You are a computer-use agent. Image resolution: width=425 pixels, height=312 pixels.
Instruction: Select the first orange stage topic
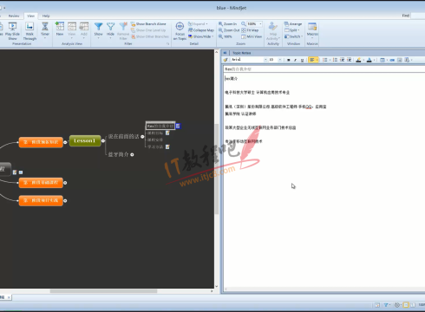pos(41,142)
